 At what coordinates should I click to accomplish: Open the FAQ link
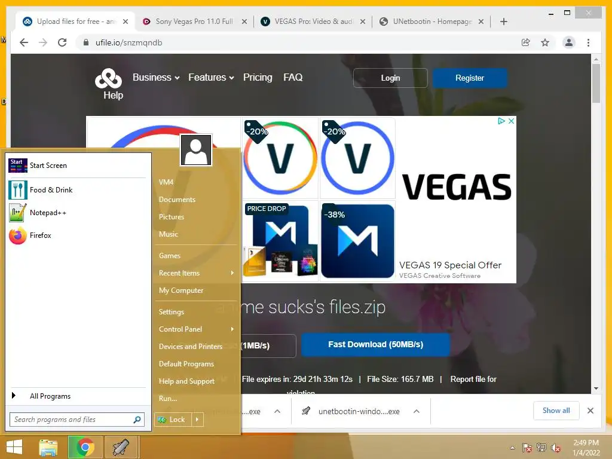coord(293,77)
